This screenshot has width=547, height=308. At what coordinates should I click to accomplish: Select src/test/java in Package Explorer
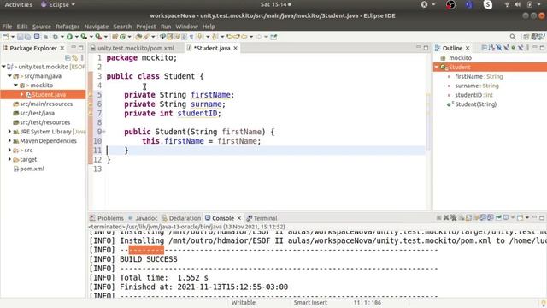point(37,113)
